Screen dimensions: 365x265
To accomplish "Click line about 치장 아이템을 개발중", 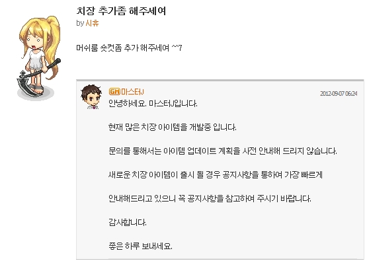I will pos(173,128).
